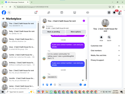Expand Privacy & support section

point(105,60)
